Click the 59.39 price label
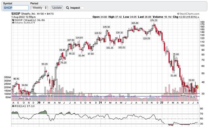 point(45,64)
